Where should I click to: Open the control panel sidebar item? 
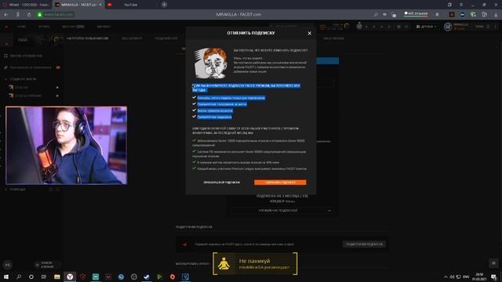point(23,56)
